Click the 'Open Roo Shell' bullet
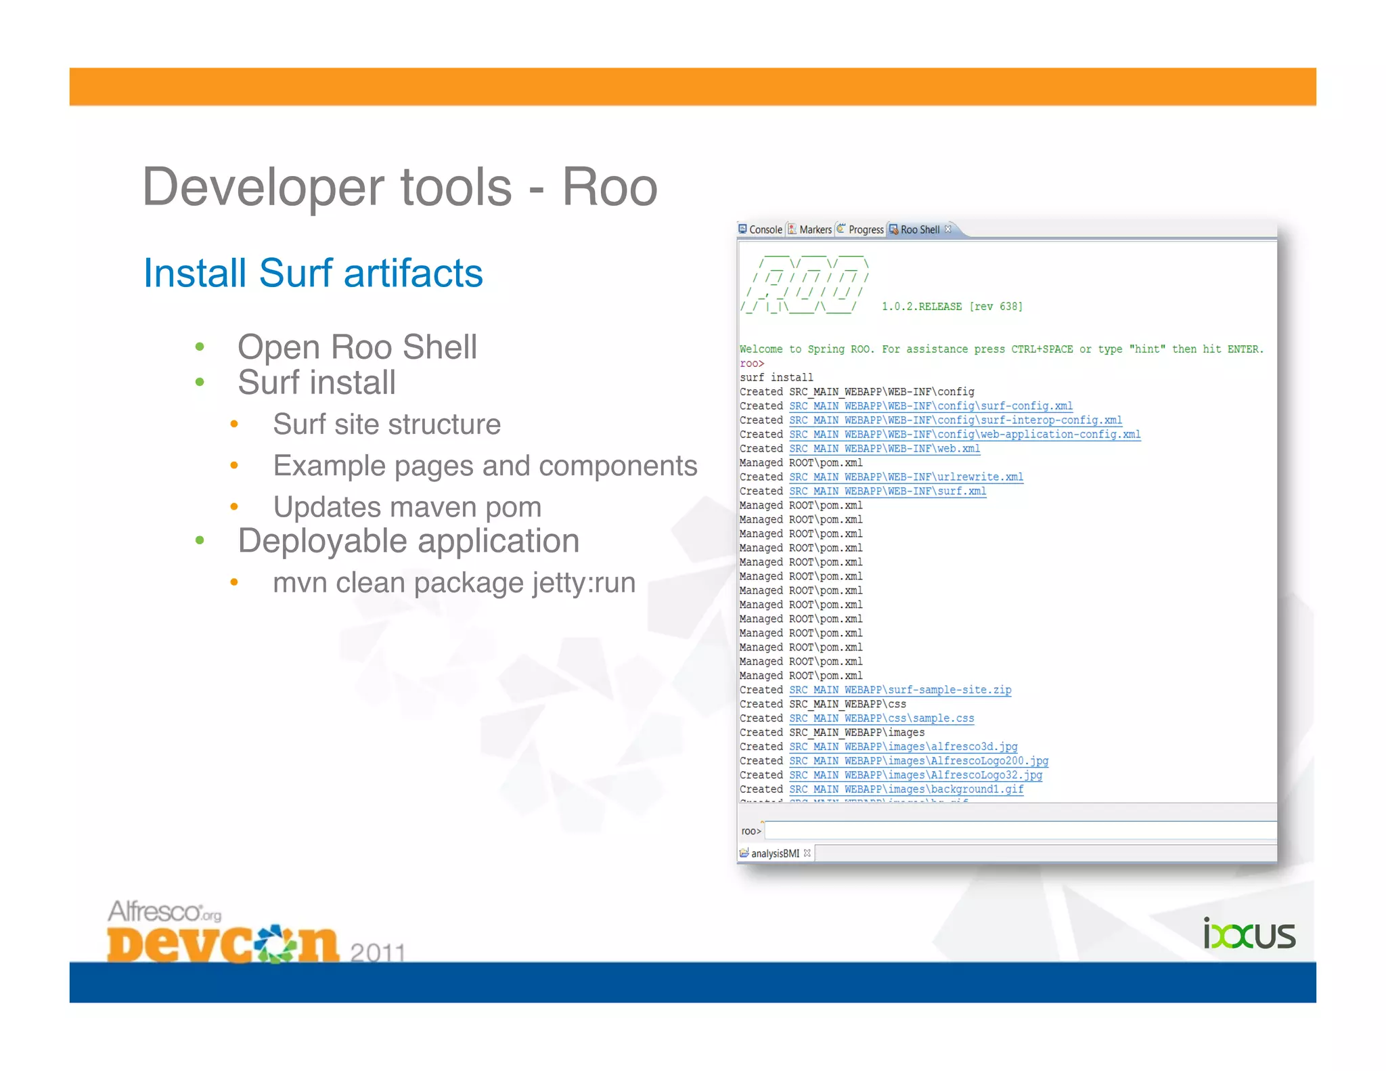 (x=357, y=347)
